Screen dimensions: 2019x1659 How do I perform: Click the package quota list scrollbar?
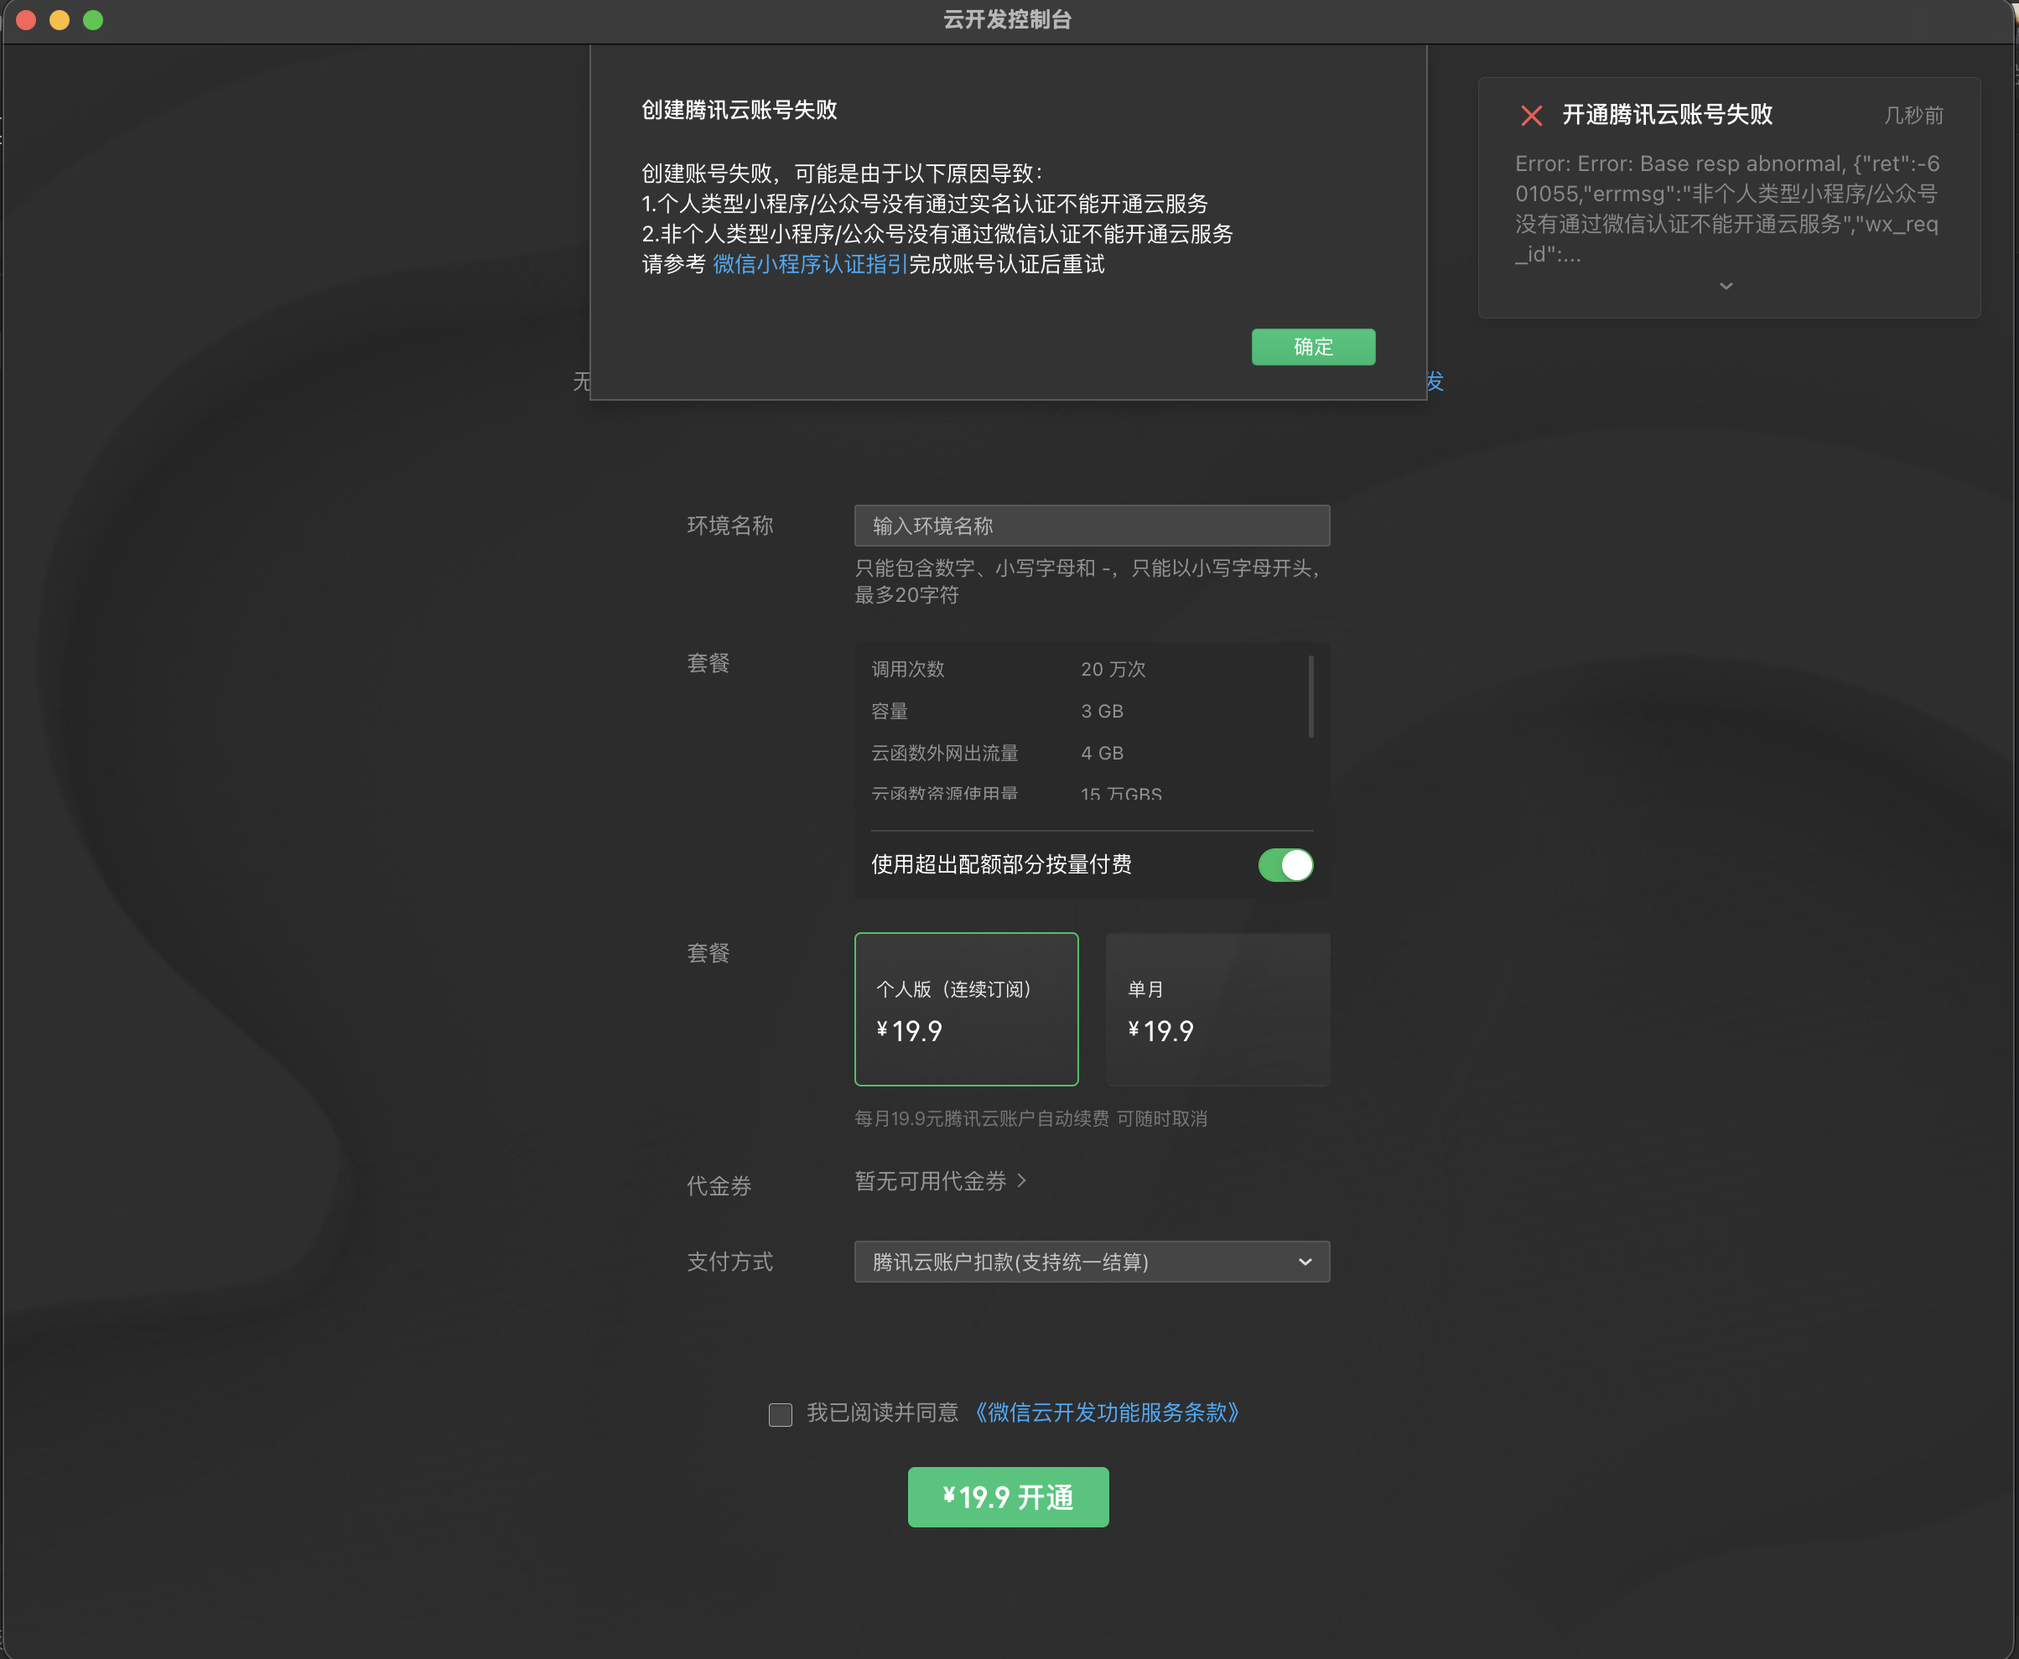click(x=1310, y=697)
